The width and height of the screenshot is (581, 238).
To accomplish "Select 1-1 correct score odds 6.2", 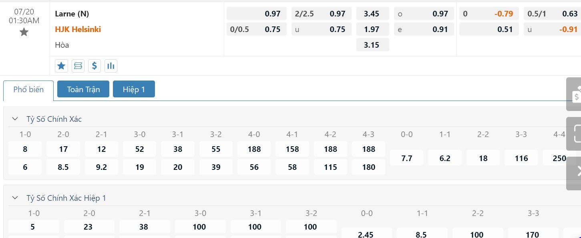I will (444, 158).
